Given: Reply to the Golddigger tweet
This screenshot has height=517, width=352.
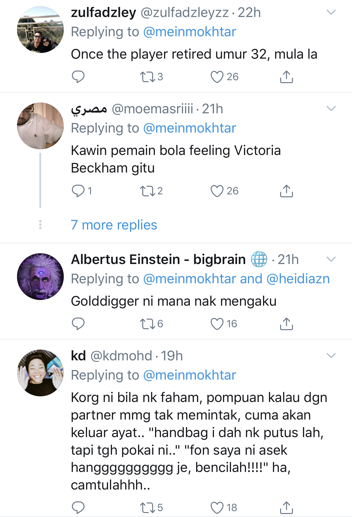Looking at the screenshot, I should [x=78, y=324].
